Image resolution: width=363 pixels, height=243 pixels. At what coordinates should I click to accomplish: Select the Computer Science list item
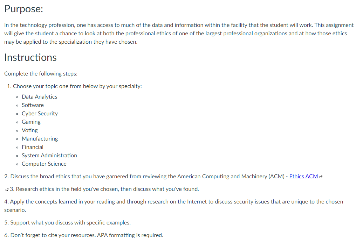(x=44, y=164)
